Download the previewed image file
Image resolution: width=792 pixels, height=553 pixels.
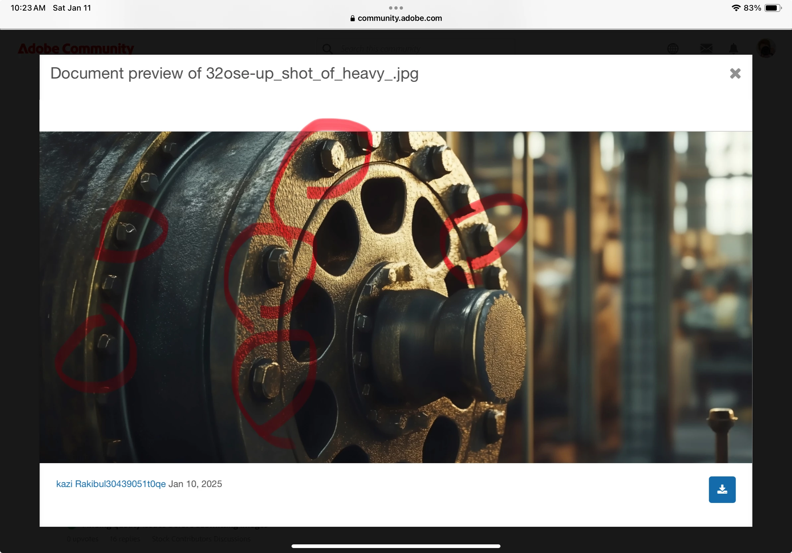(722, 489)
